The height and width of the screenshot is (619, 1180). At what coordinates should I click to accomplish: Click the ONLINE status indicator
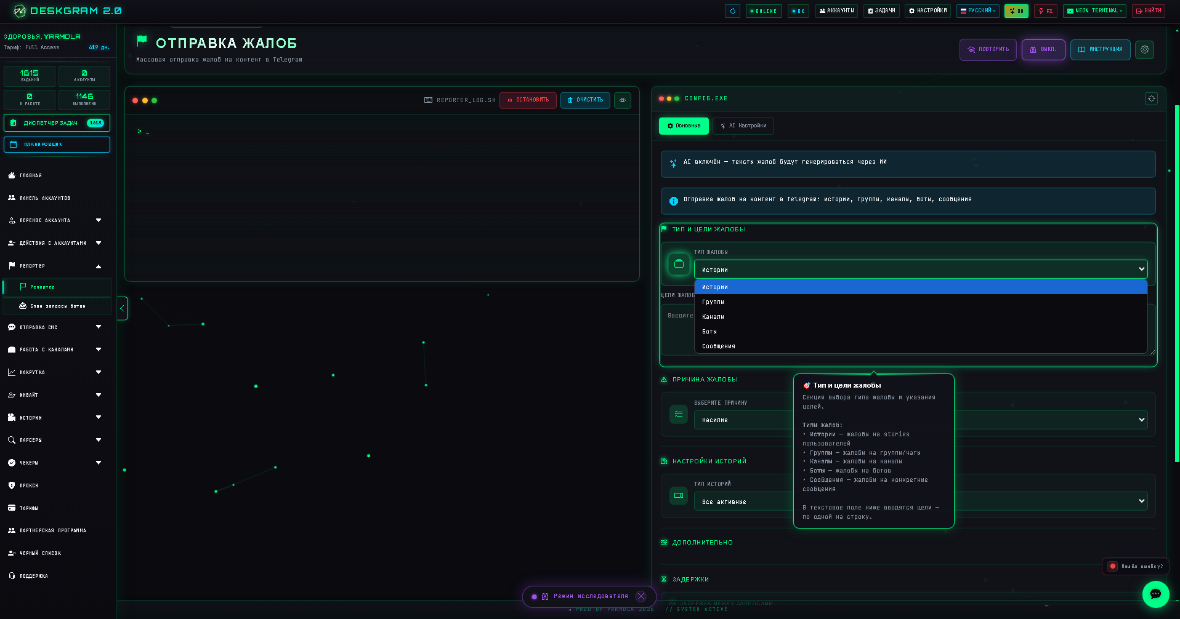click(764, 11)
